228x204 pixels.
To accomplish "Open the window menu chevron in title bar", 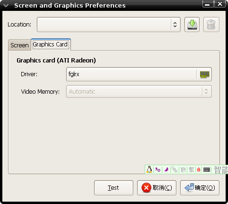I will click(x=6, y=6).
